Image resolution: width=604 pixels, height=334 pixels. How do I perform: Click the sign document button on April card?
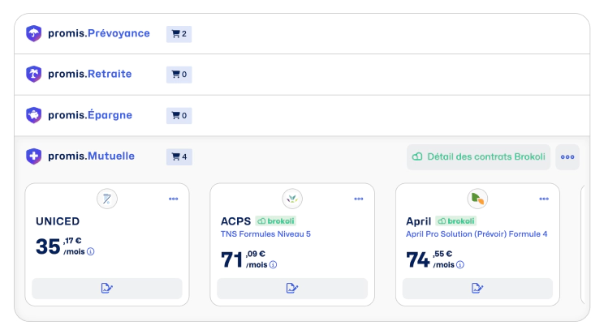(477, 289)
